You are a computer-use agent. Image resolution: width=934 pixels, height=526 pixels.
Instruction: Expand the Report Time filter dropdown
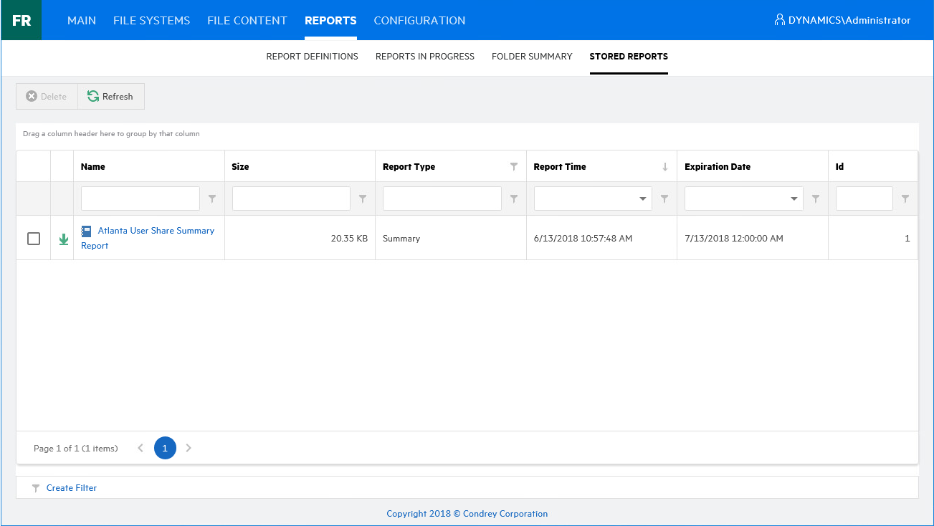click(x=643, y=199)
